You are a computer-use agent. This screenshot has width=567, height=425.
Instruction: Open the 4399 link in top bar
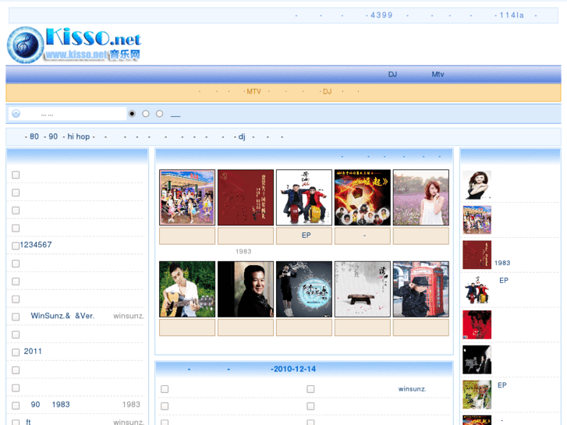(381, 15)
